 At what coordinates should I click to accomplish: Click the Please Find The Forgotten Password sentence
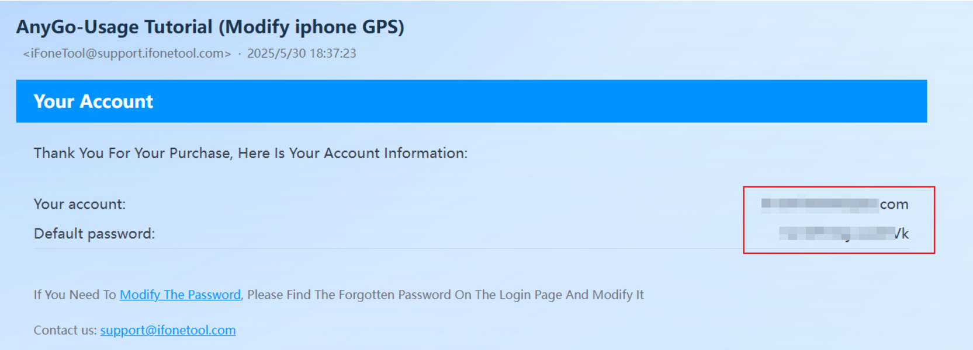coord(445,295)
